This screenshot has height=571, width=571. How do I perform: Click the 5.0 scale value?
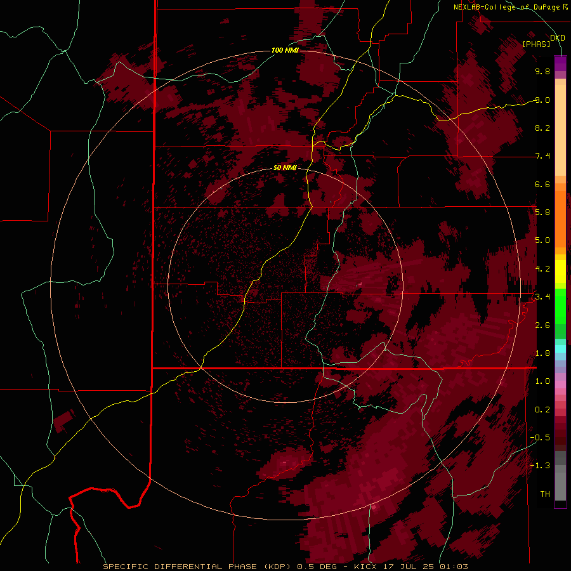542,240
